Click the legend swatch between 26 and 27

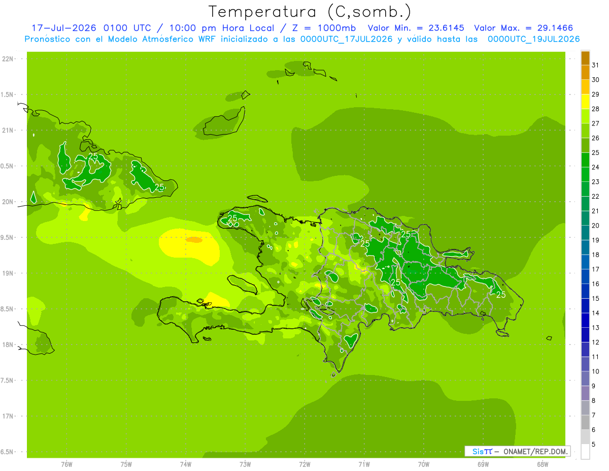[x=585, y=131]
